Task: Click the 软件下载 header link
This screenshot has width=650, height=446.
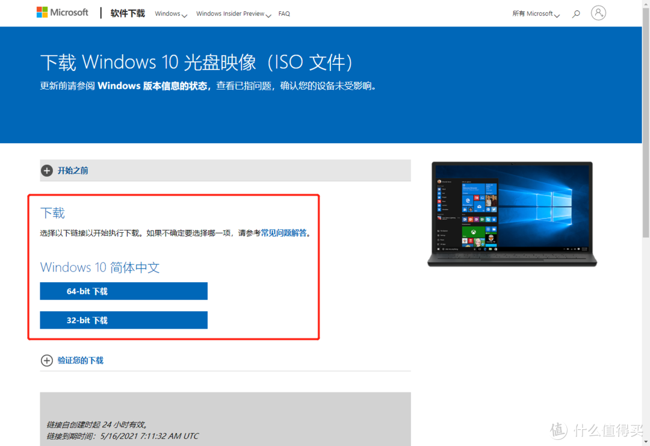Action: point(128,13)
